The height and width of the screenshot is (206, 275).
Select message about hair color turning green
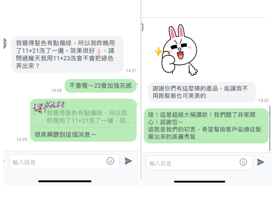(x=67, y=54)
